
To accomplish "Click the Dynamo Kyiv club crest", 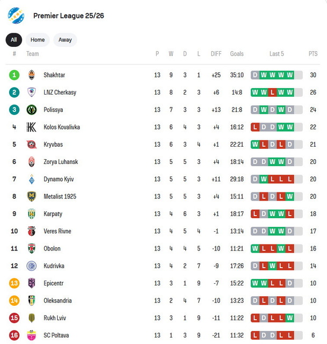I will (31, 180).
